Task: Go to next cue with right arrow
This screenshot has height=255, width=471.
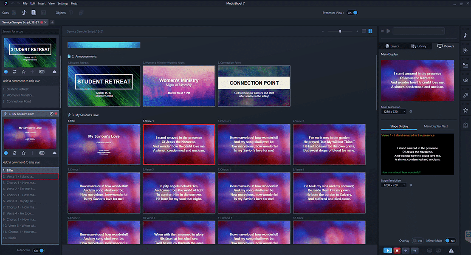Action: click(415, 251)
